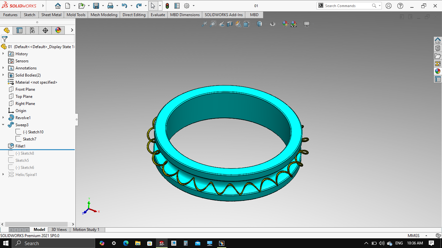Click the DimXpertManager crosshair tab

click(45, 30)
